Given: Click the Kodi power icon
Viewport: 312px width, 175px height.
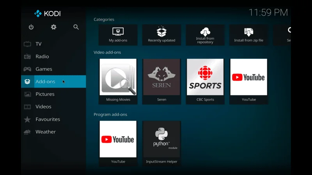Looking at the screenshot, I should point(31,27).
